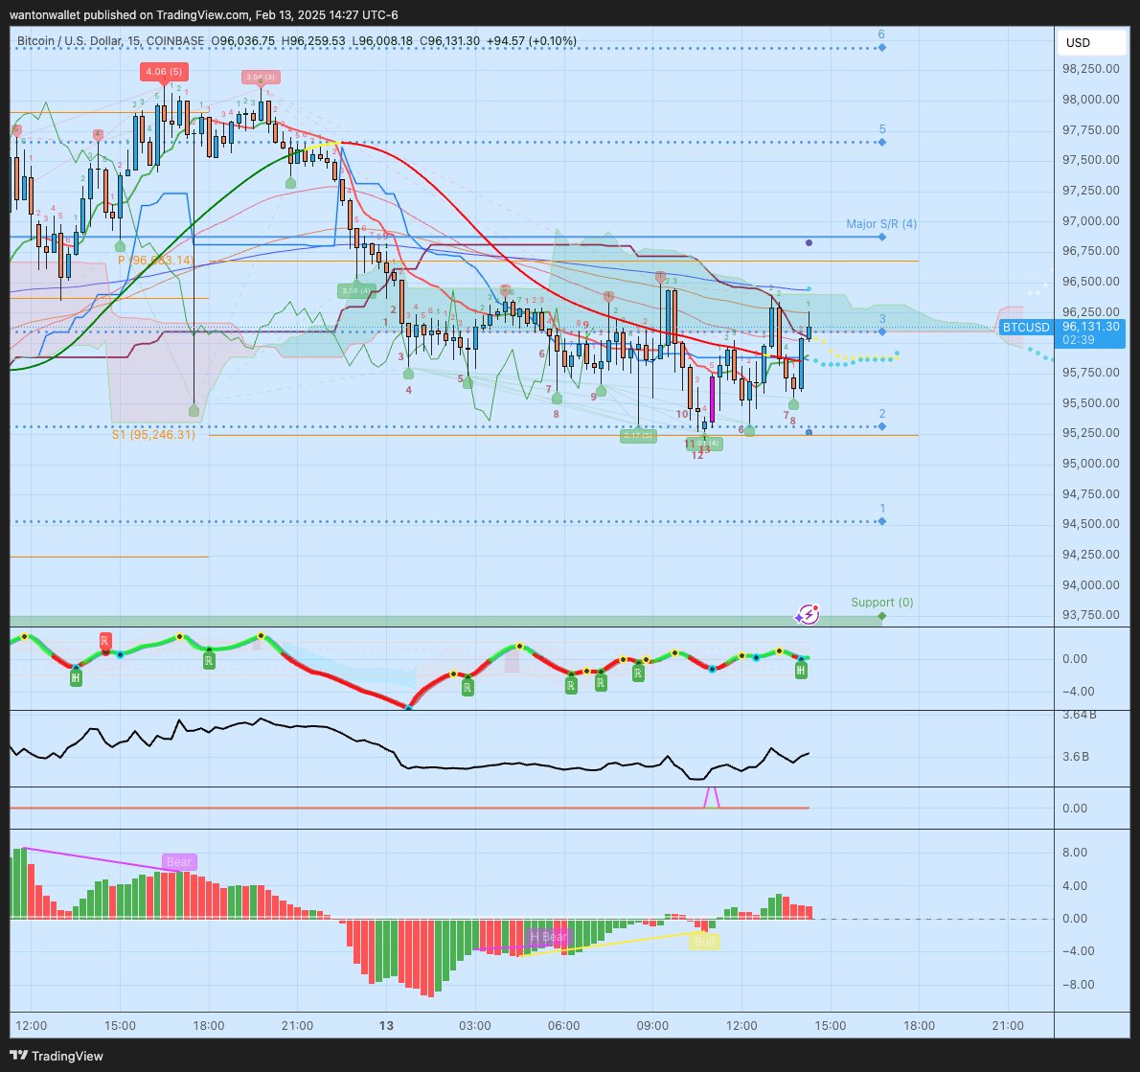
Task: Click the 97,500.00 price axis label
Action: (1090, 159)
